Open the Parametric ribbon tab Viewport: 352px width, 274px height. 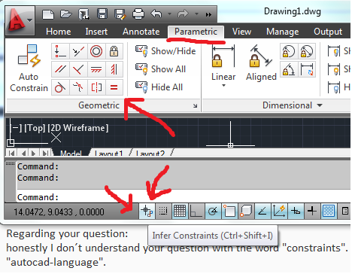[196, 32]
